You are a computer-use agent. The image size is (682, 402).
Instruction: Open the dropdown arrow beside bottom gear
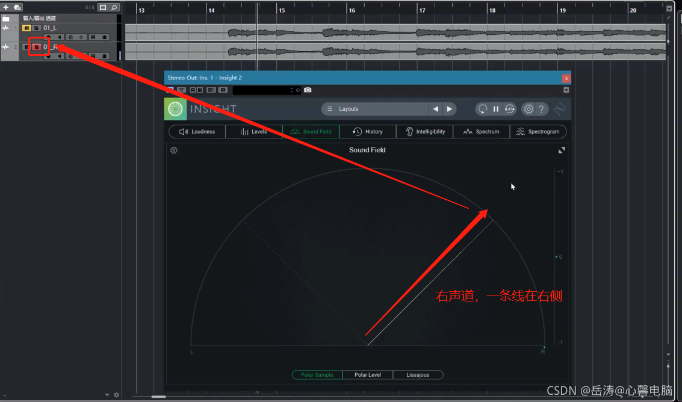[x=107, y=395]
